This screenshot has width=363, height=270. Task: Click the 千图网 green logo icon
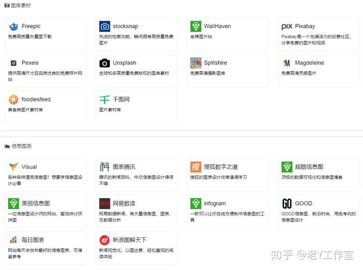(105, 99)
